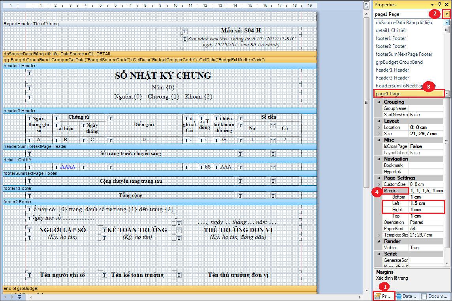This screenshot has width=452, height=301.
Task: Select the T icon beside Tổng cộng
Action: click(29, 196)
